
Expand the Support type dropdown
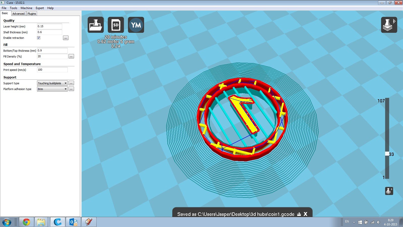[52, 83]
